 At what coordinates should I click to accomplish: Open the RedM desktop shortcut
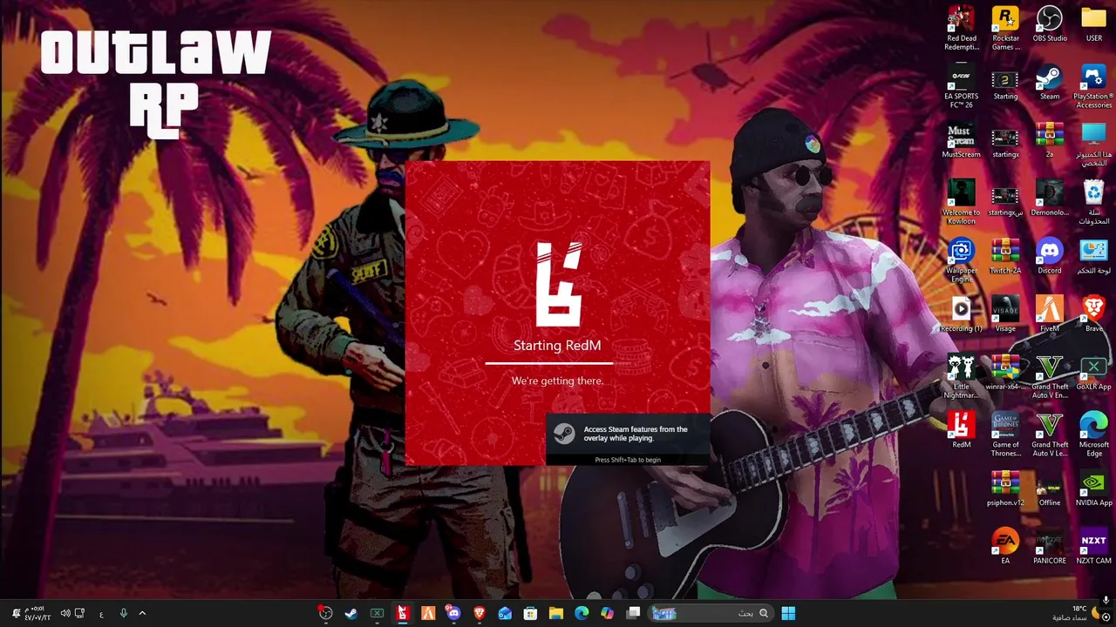coord(962,431)
